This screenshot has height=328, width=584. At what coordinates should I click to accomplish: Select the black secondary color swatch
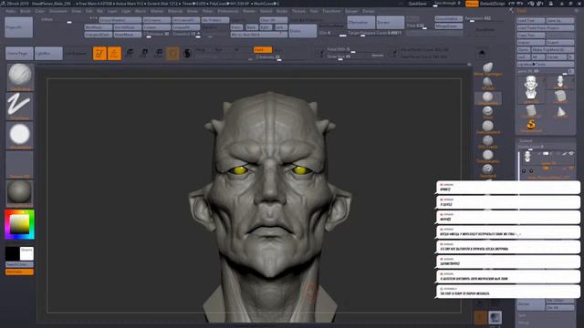point(12,253)
